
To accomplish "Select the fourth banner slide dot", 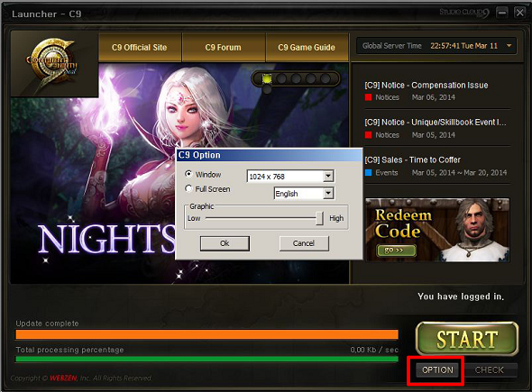I will pyautogui.click(x=311, y=79).
